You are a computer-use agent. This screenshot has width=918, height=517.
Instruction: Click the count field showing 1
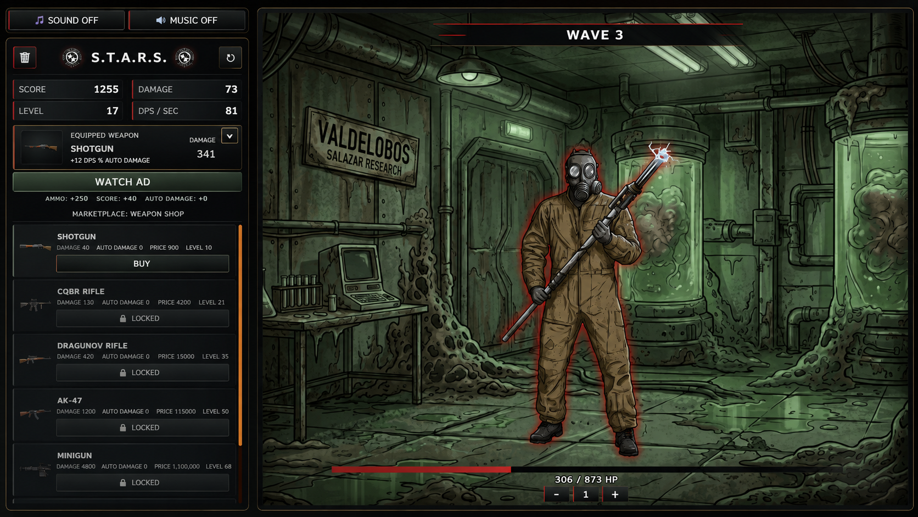pos(586,494)
